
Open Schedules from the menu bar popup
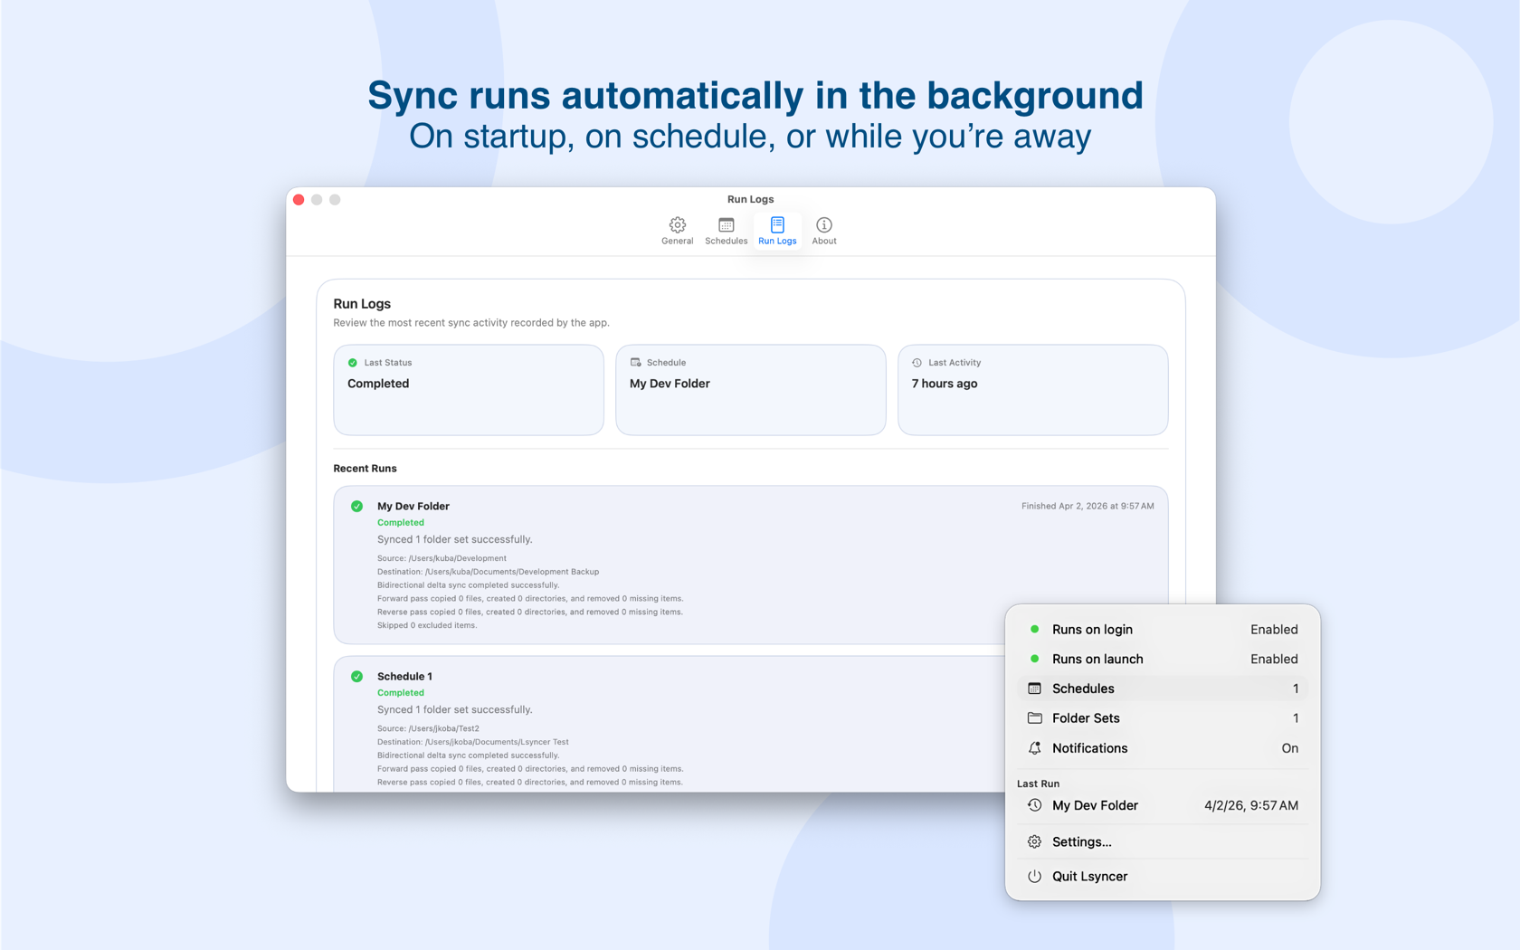1163,689
